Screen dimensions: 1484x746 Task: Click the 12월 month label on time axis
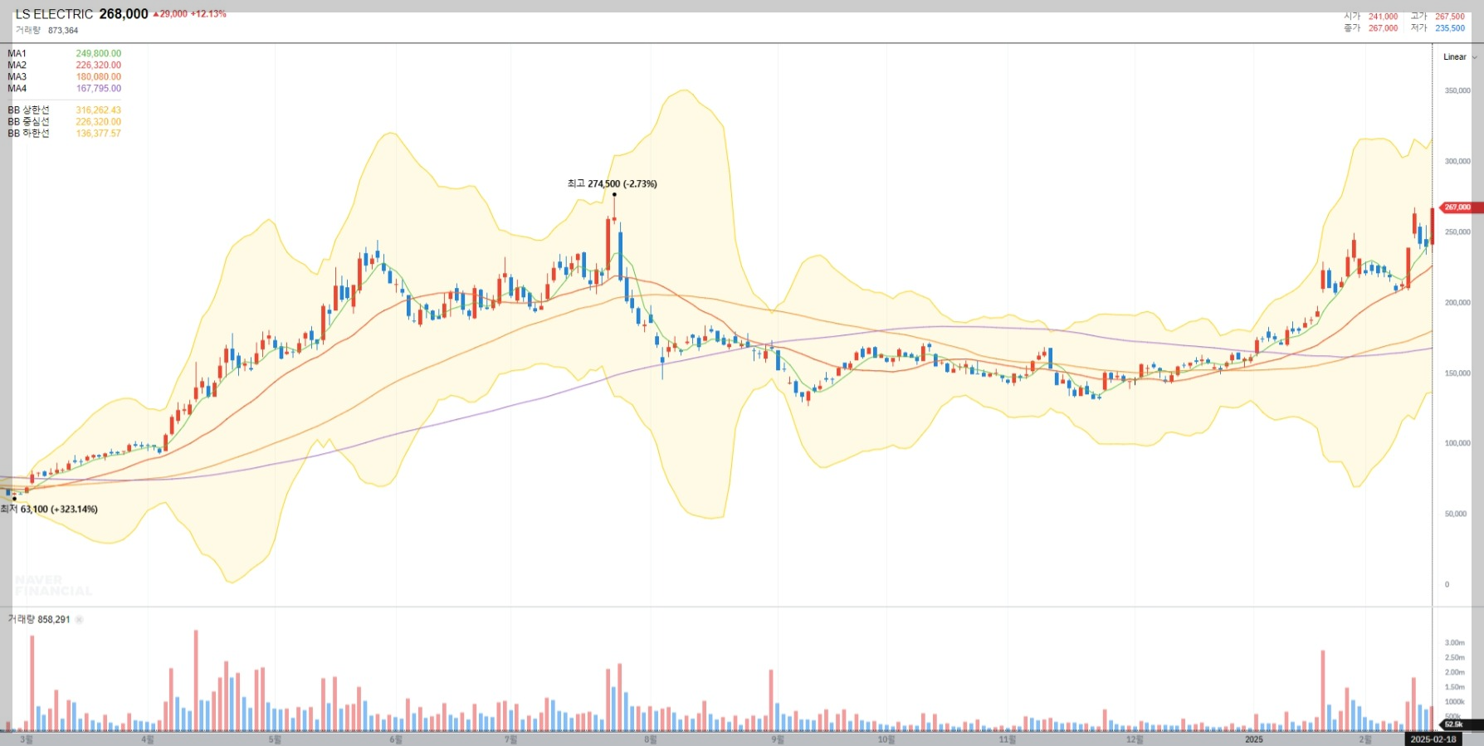[x=1135, y=739]
